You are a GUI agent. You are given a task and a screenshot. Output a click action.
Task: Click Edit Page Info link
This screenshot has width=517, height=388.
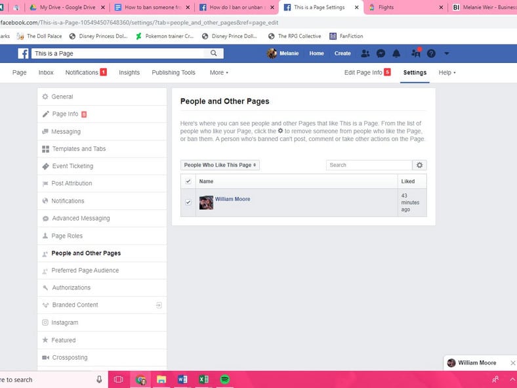point(367,73)
